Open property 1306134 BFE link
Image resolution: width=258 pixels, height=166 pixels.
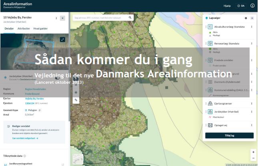click(x=30, y=103)
